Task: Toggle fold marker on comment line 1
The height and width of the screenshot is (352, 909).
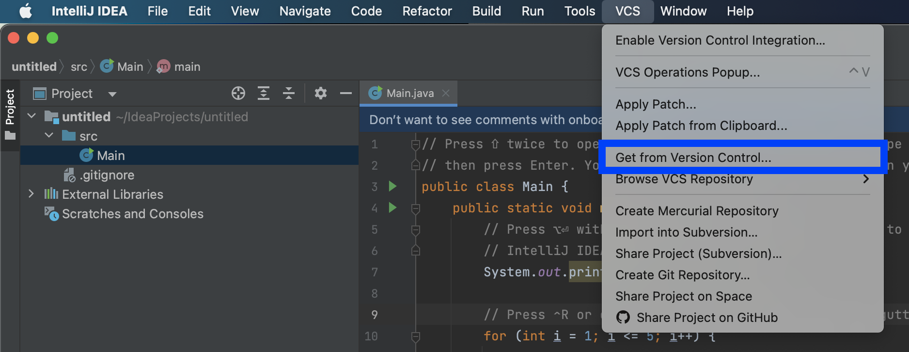Action: click(415, 144)
